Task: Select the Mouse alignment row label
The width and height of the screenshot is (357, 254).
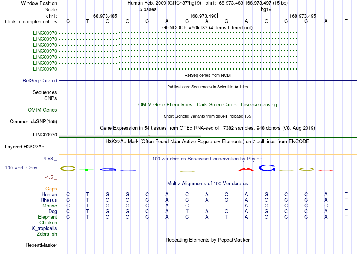Action: point(50,206)
